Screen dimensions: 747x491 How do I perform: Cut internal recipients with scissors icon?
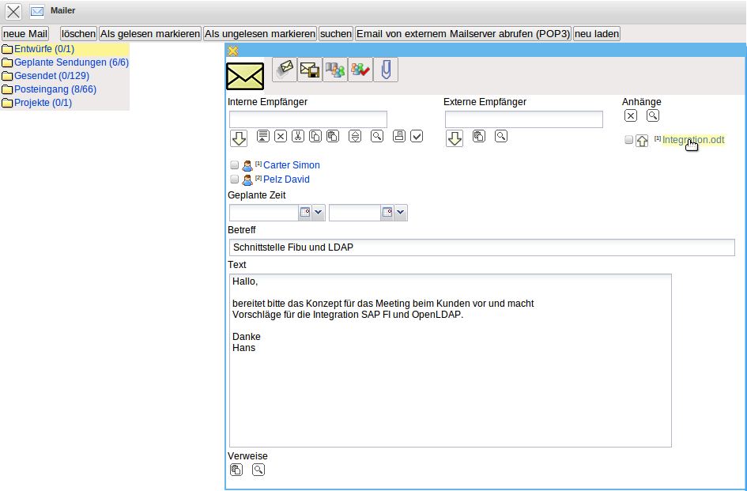tap(297, 136)
